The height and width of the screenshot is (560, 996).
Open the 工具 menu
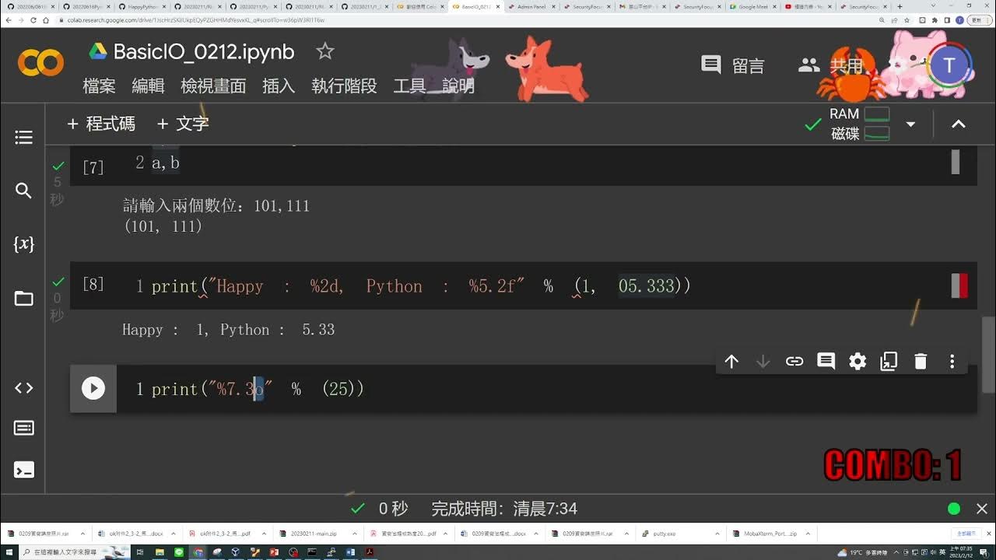[409, 86]
